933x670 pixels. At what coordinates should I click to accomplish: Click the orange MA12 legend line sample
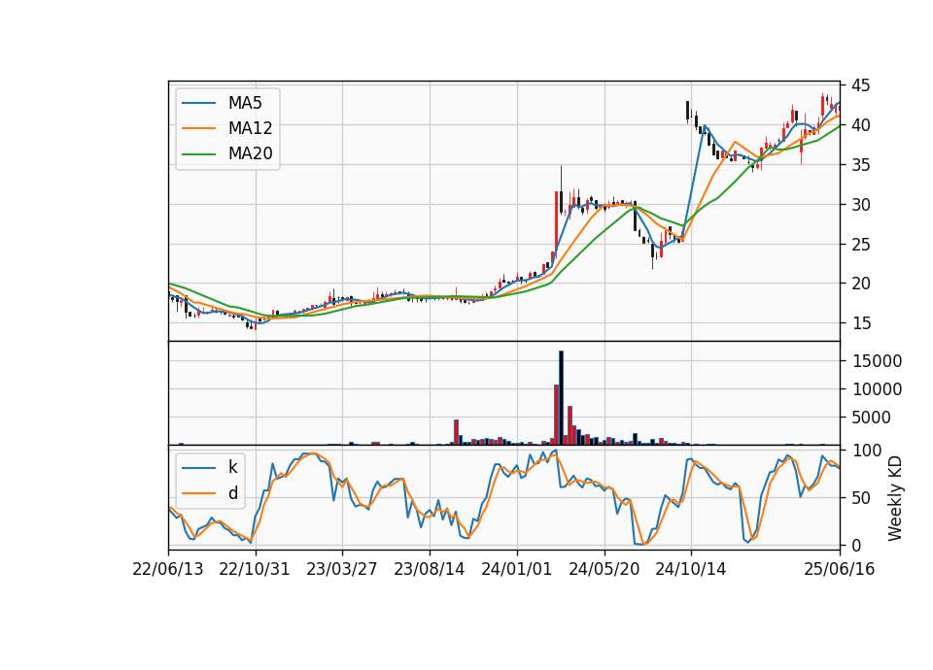click(198, 128)
